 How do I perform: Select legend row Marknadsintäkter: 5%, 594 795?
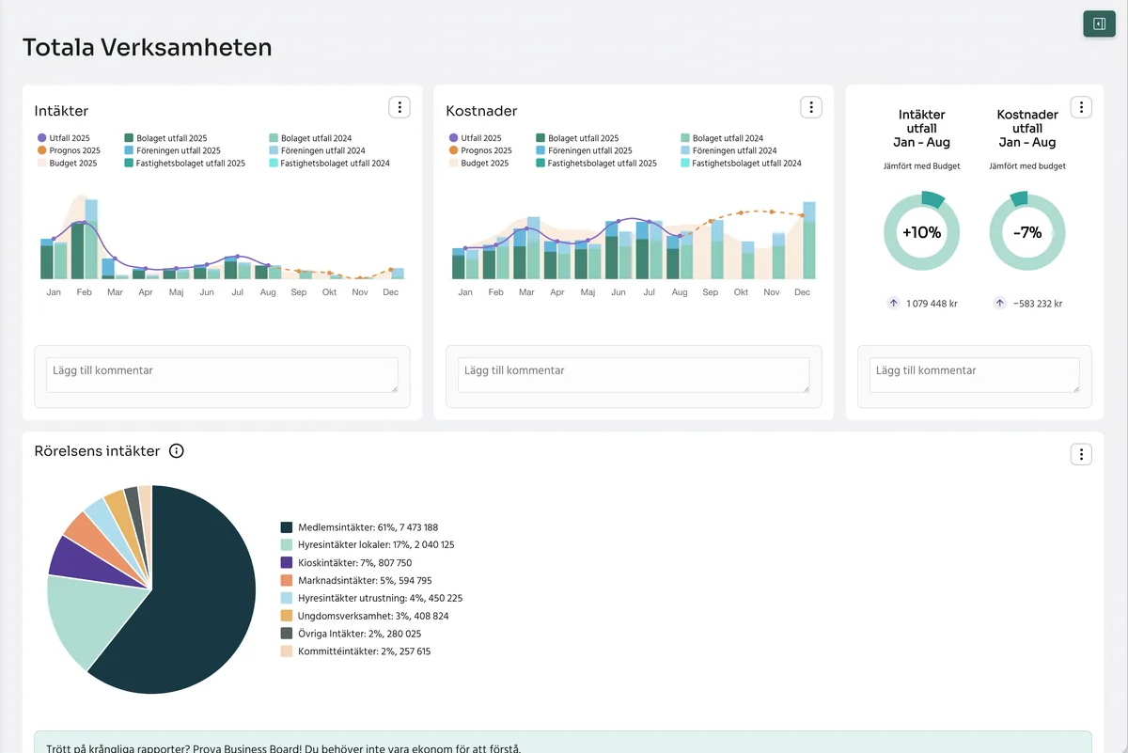click(x=358, y=581)
